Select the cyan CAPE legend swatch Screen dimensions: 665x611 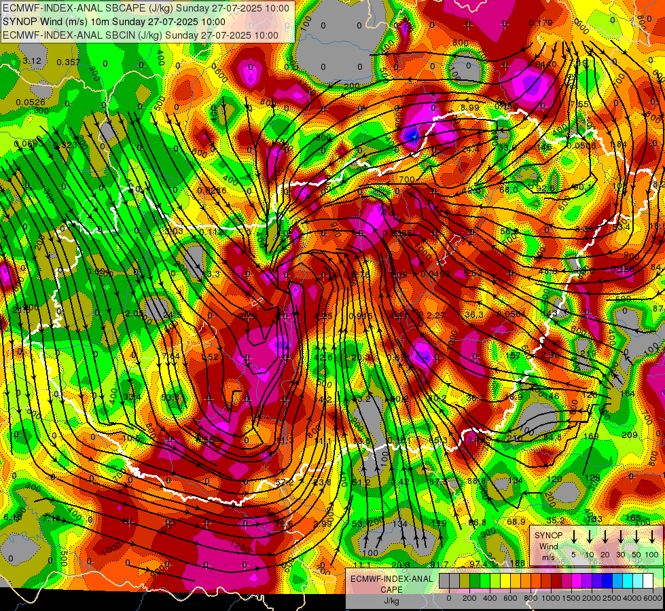pyautogui.click(x=627, y=581)
